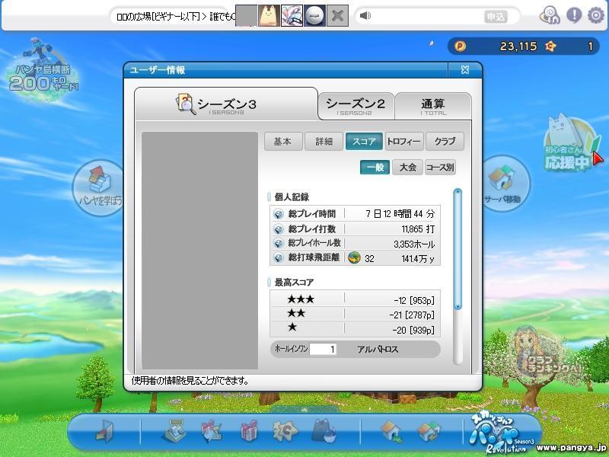Viewport: 609px width, 457px height.
Task: Click the globe icon beside 32
Action: pyautogui.click(x=354, y=257)
